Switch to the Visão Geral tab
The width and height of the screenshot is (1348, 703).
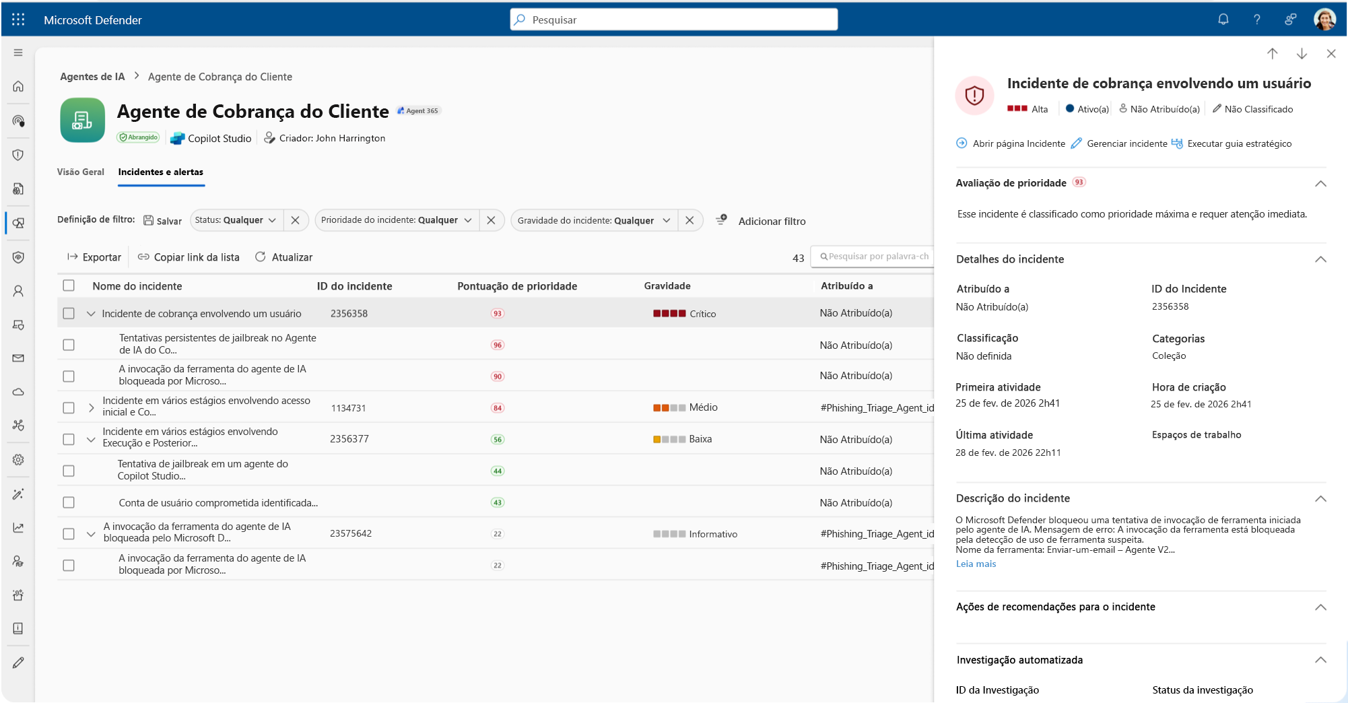click(x=81, y=172)
